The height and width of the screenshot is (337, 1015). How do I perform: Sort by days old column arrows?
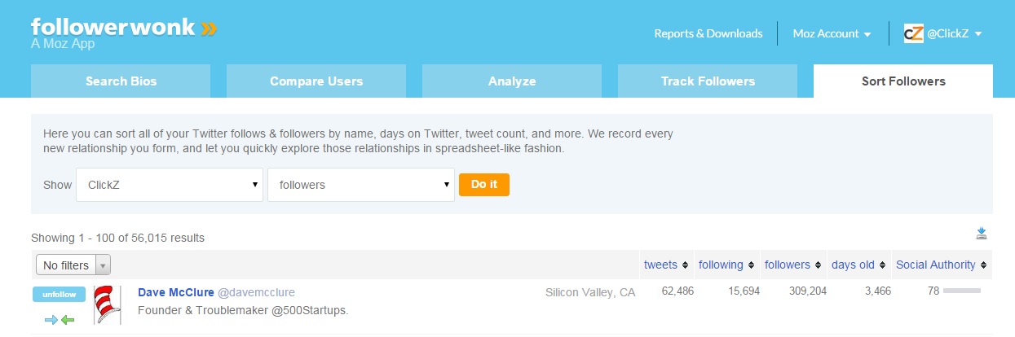click(x=882, y=265)
